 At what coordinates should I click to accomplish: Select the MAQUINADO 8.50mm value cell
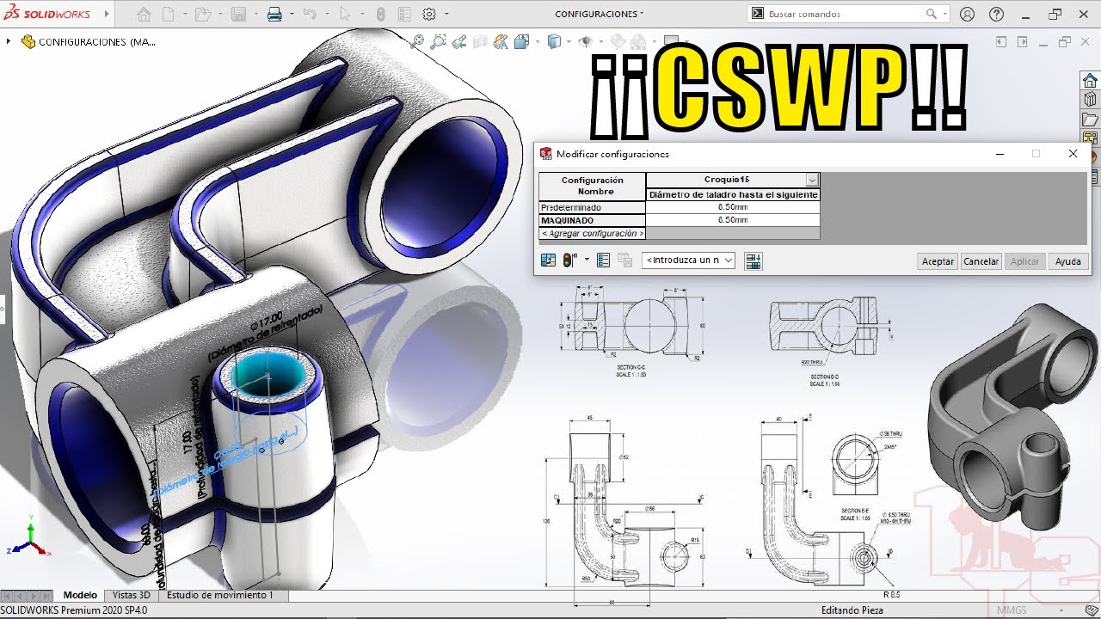click(733, 221)
